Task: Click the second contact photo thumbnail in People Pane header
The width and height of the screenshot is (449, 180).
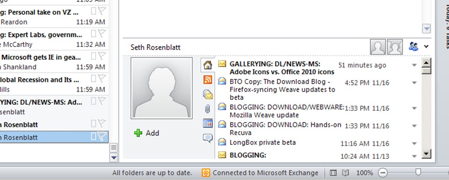Action: tap(395, 47)
